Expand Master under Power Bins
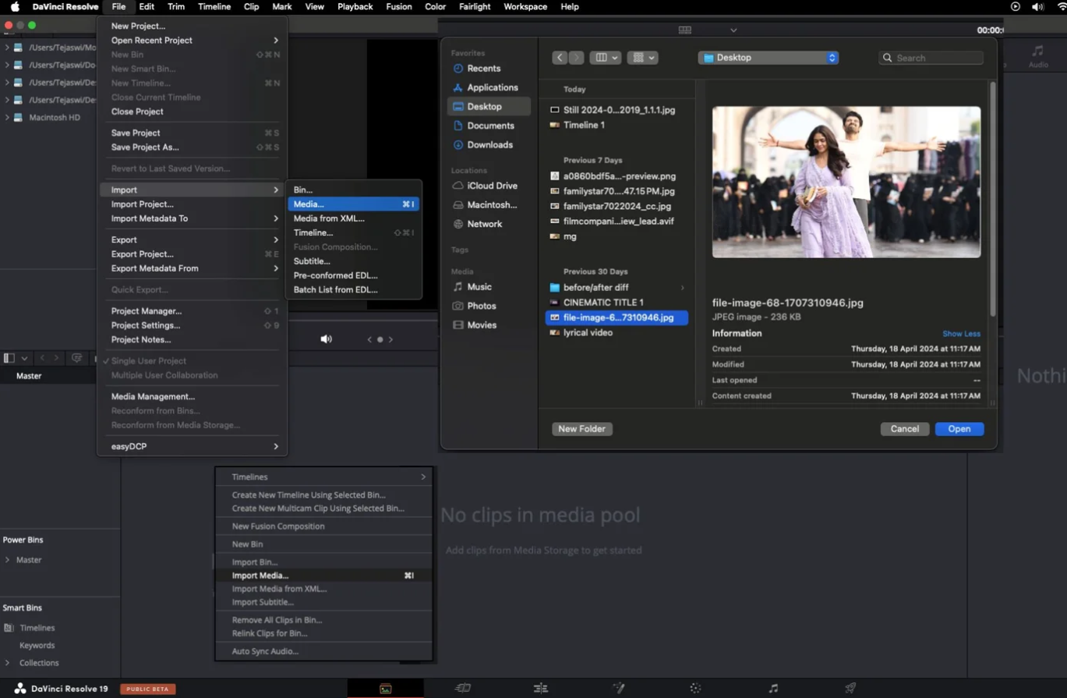The image size is (1067, 698). (8, 559)
